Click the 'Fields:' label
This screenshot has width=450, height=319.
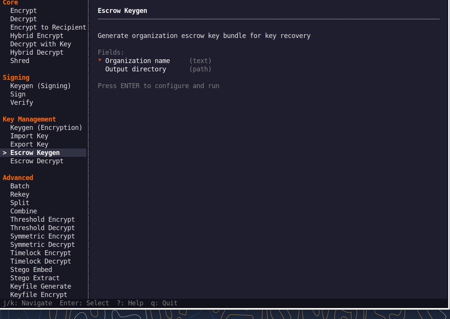pyautogui.click(x=111, y=52)
